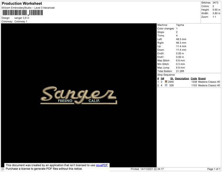This screenshot has height=172, width=222.
Task: Click the Stops label
Action: tap(161, 32)
